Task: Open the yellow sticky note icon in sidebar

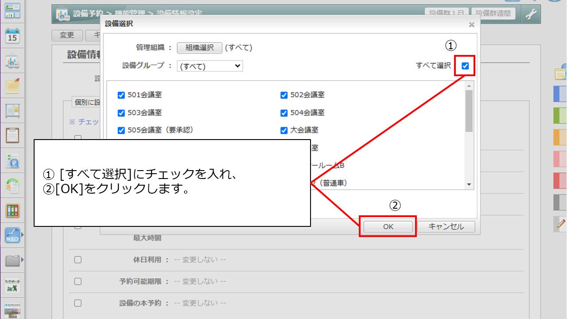Action: (x=12, y=86)
